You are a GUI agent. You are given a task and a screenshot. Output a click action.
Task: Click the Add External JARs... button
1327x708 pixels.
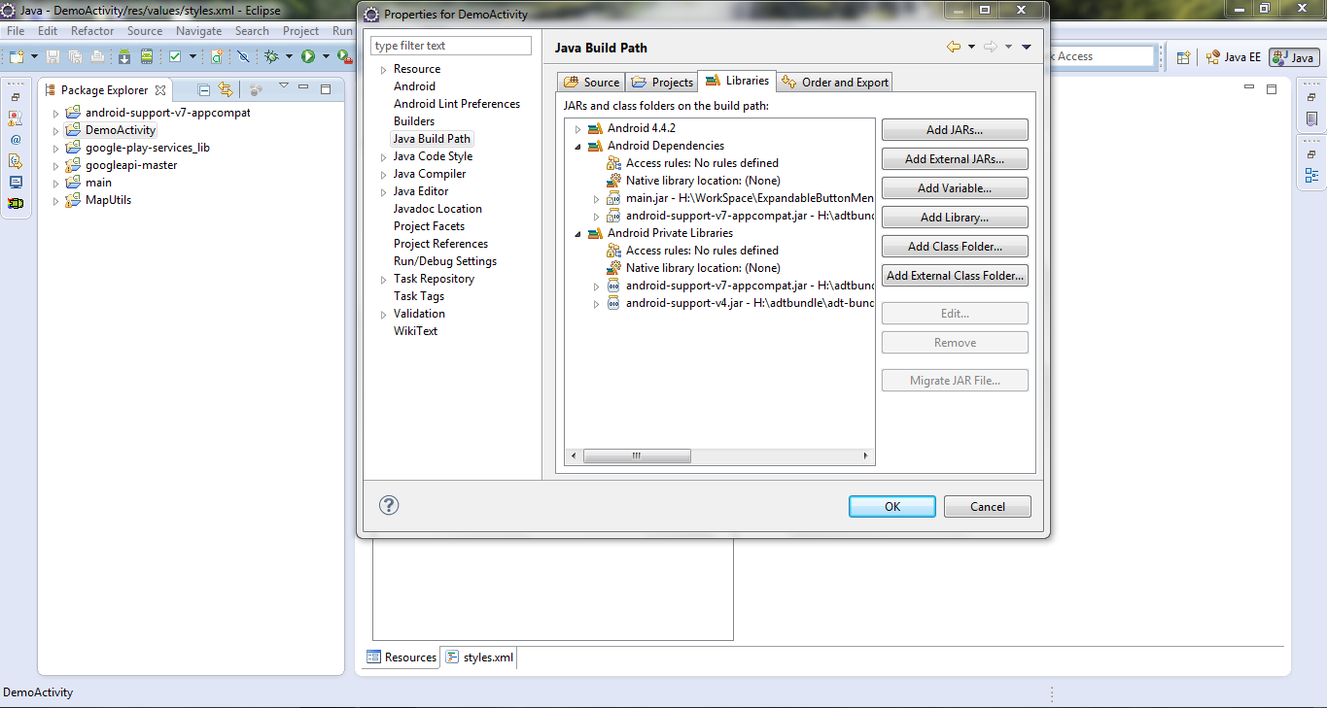coord(955,158)
